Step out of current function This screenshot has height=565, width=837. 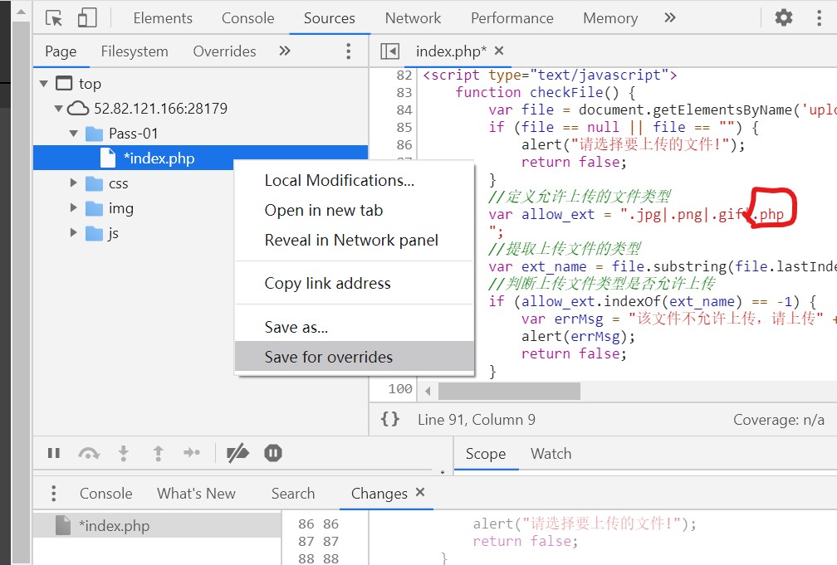[x=158, y=453]
